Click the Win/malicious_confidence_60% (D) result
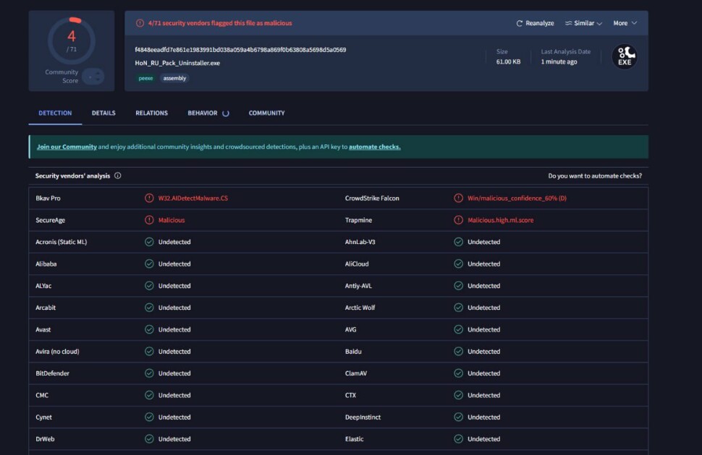This screenshot has width=702, height=455. (x=517, y=198)
